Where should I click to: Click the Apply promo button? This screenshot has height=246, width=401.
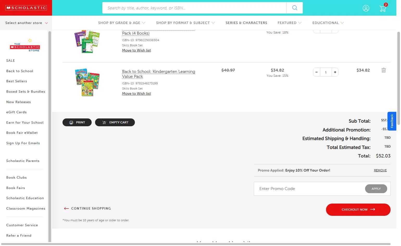click(376, 189)
